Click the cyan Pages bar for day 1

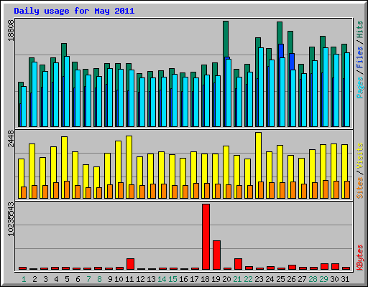click(24, 106)
